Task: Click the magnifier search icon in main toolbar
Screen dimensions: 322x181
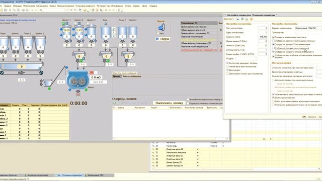Action: tap(41, 10)
